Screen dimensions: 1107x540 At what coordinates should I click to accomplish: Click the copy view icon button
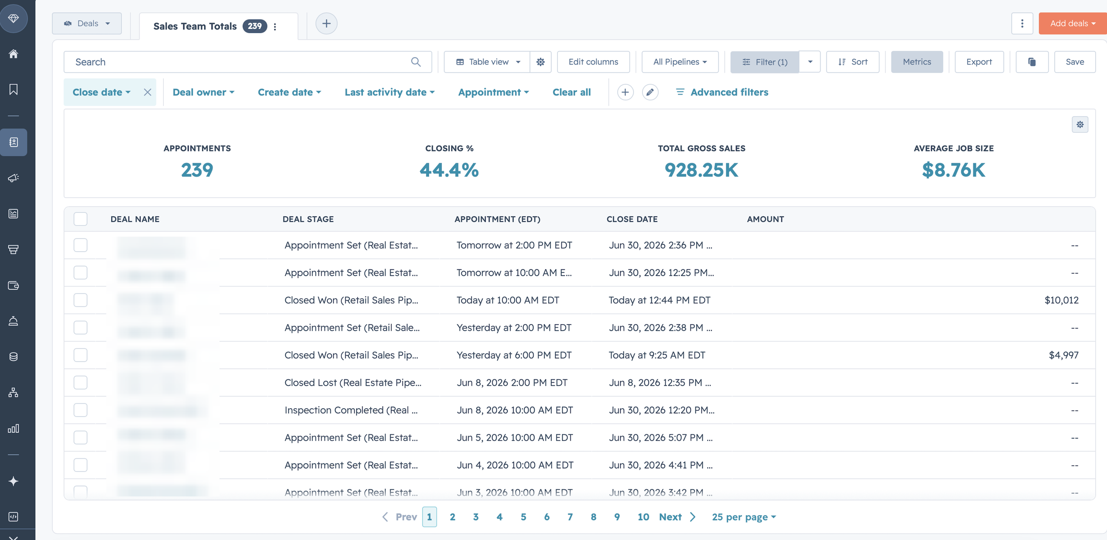pyautogui.click(x=1032, y=62)
